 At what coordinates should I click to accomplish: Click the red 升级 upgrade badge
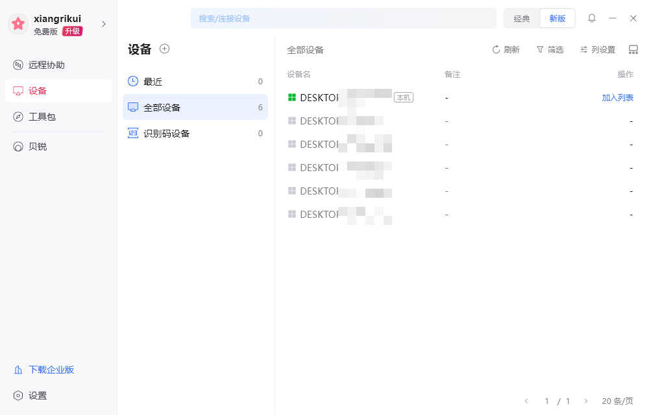click(73, 31)
